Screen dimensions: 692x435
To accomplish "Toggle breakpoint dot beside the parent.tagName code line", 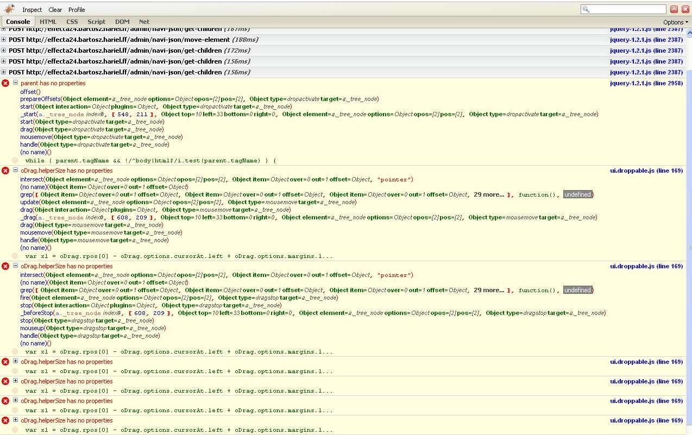I will coord(15,160).
